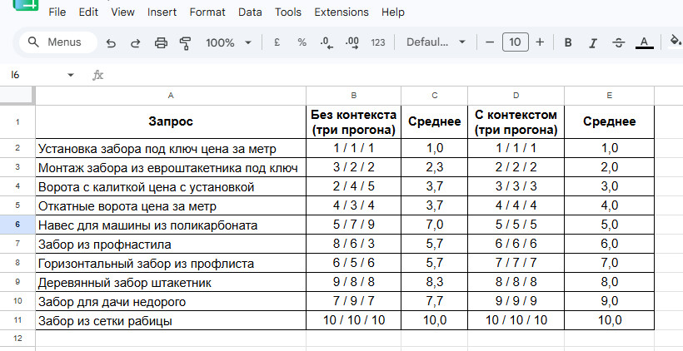This screenshot has height=351, width=683.
Task: Open the View menu
Action: tap(122, 12)
